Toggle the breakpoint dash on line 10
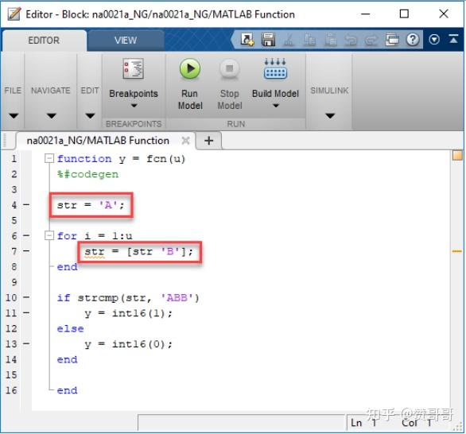This screenshot has height=434, width=466. [26, 297]
